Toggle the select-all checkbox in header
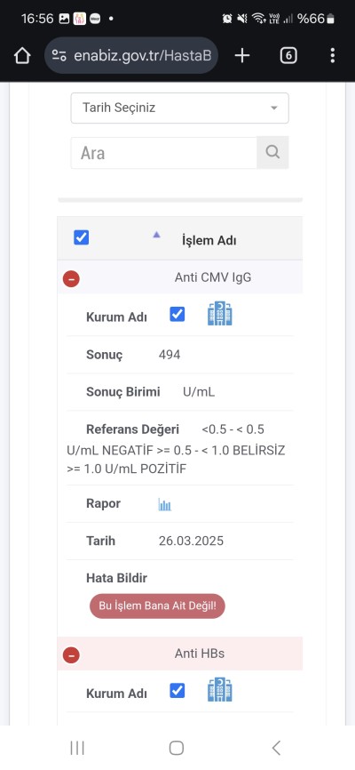Image resolution: width=355 pixels, height=770 pixels. (81, 237)
